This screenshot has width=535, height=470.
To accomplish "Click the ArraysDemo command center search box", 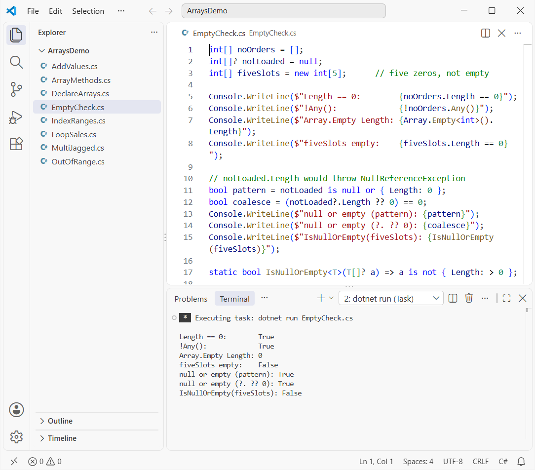I will point(283,11).
